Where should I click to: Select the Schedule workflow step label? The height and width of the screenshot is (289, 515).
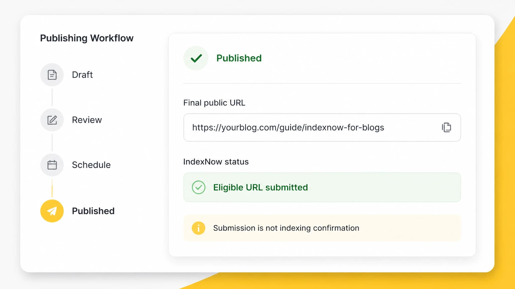point(91,165)
